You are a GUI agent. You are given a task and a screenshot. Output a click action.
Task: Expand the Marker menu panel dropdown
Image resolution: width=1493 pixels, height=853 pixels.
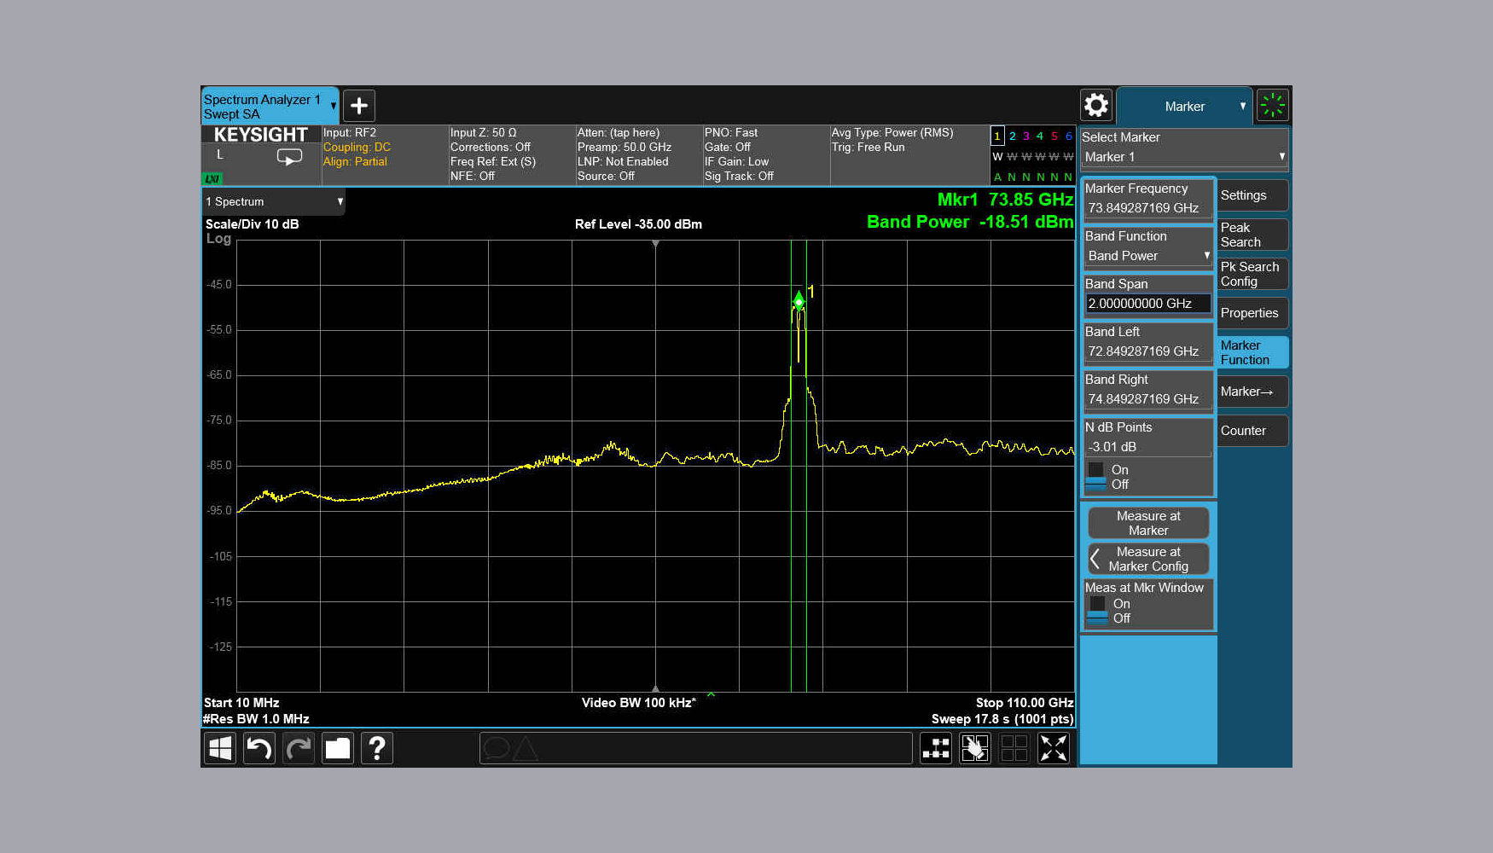1242,107
